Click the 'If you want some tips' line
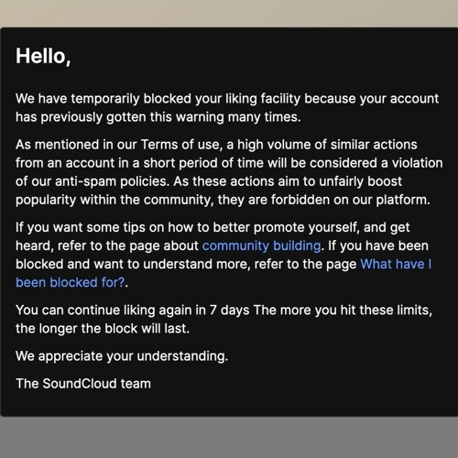Screen dimensions: 458x458 pos(213,227)
